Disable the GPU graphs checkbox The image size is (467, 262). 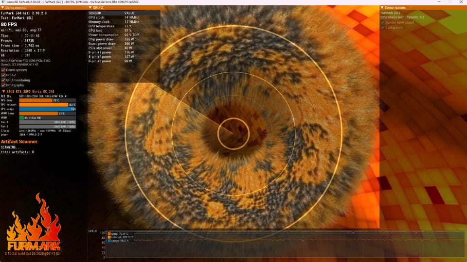[3, 85]
